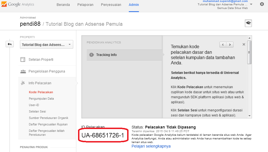Viewport: 268px width, 152px height.
Task: Open Daftar Pengecualian Istilah Penelusuran
Action: click(x=47, y=133)
